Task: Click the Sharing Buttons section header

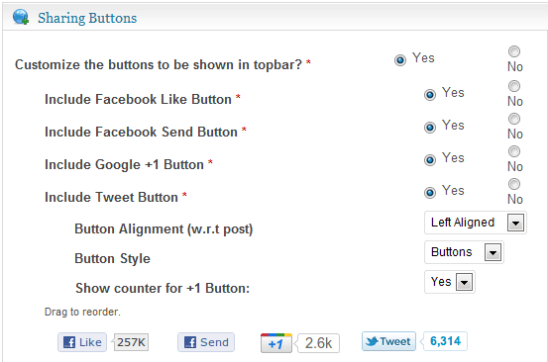Action: [x=87, y=18]
